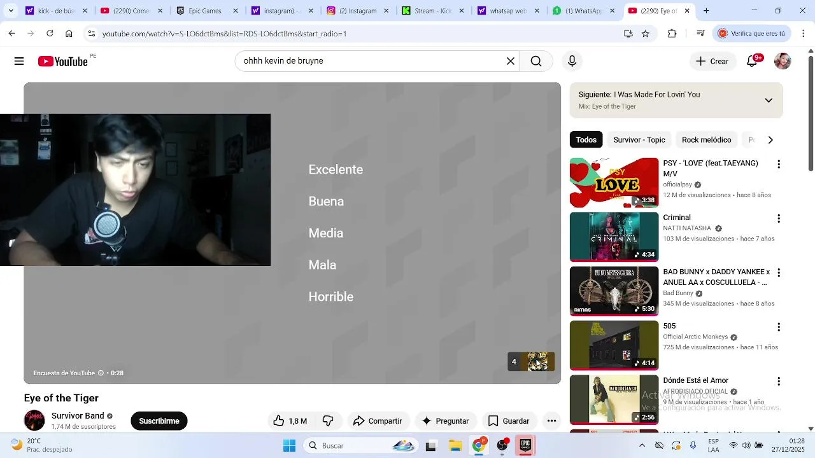The image size is (815, 458).
Task: Show more filter chips with right arrow
Action: coord(770,140)
